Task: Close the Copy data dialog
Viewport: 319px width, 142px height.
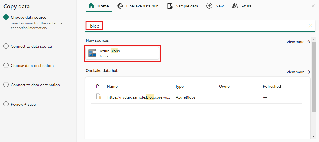Action: pyautogui.click(x=313, y=6)
